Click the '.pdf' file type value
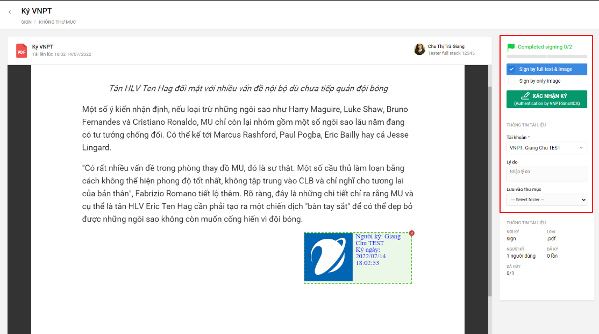This screenshot has height=334, width=599. coord(551,238)
